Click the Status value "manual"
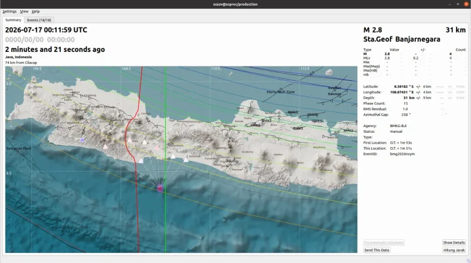 coord(396,131)
